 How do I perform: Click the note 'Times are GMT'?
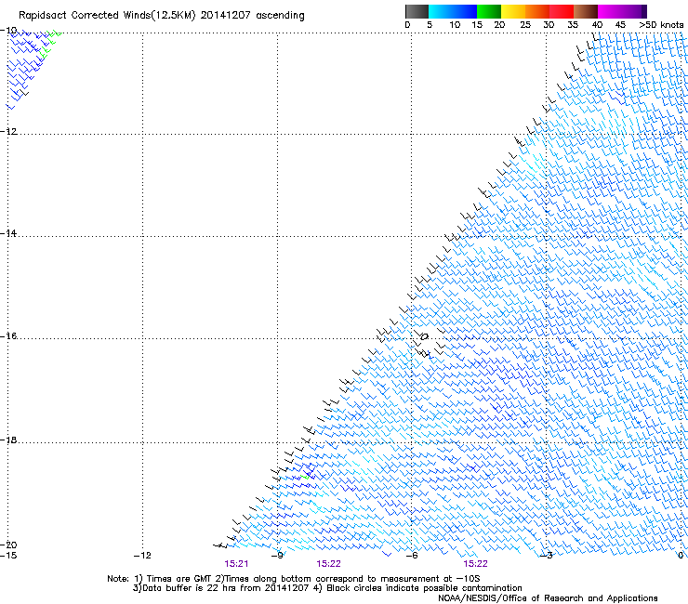[179, 579]
